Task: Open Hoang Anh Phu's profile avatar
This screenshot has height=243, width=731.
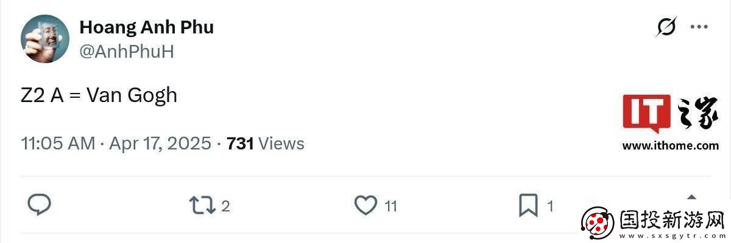Action: point(45,39)
